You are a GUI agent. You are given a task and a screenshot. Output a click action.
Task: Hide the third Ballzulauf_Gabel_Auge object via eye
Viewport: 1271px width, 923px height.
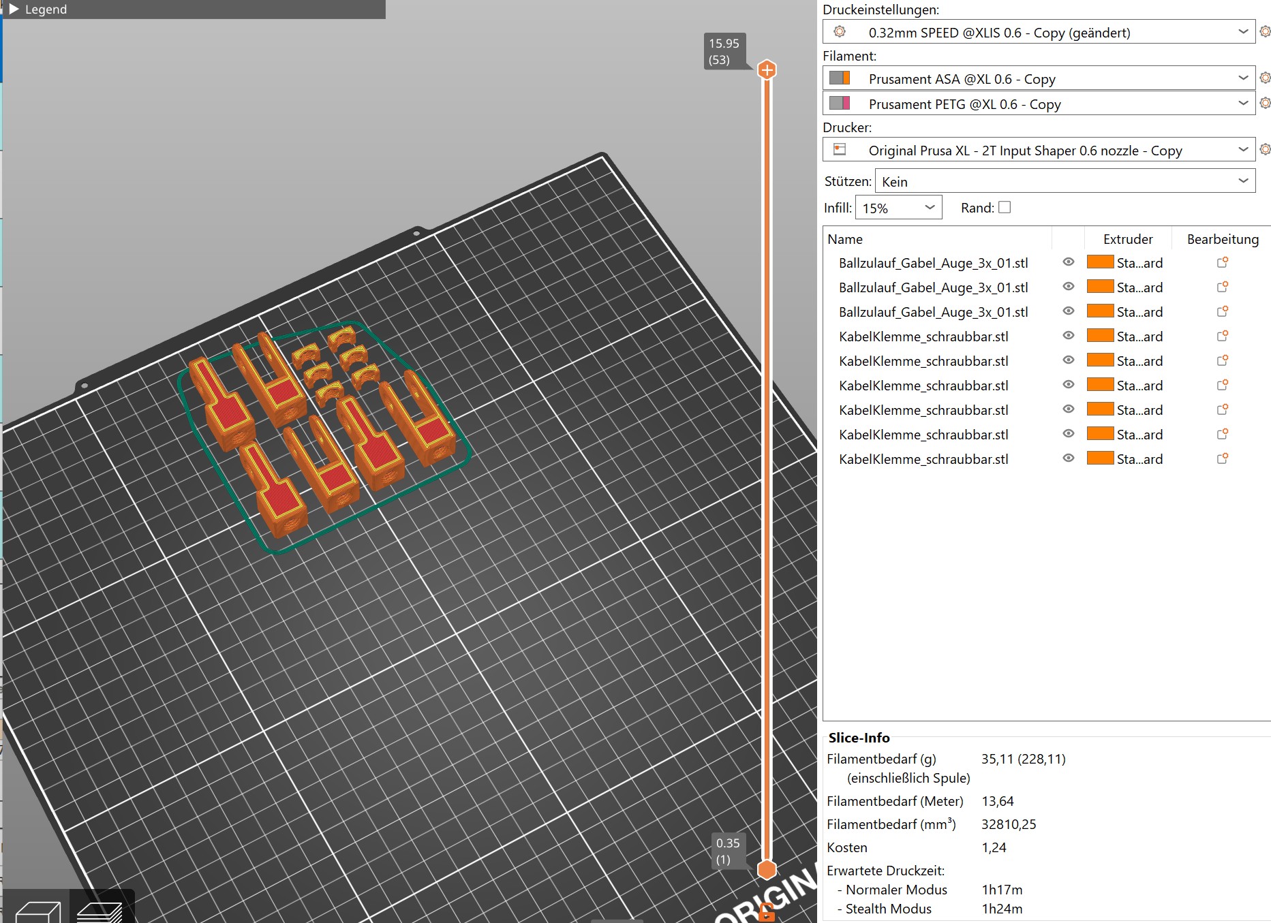pos(1069,311)
